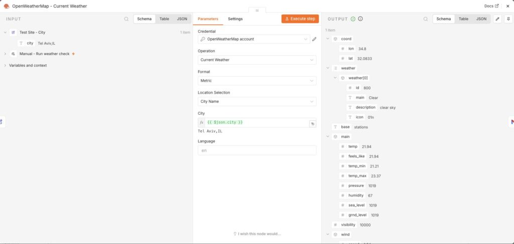Expand the Manual - Run weather check node
Screen dimensions: 514x244
pyautogui.click(x=5, y=54)
